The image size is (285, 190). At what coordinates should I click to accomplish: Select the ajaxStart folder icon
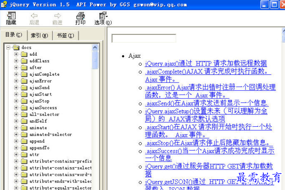coord(24,94)
